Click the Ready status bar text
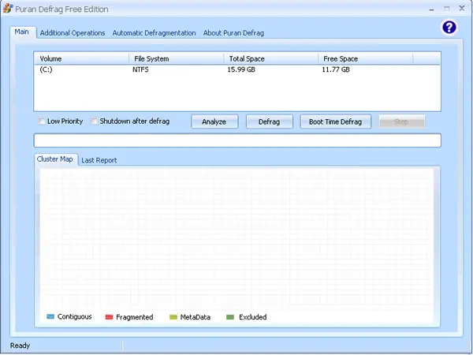 (20, 346)
